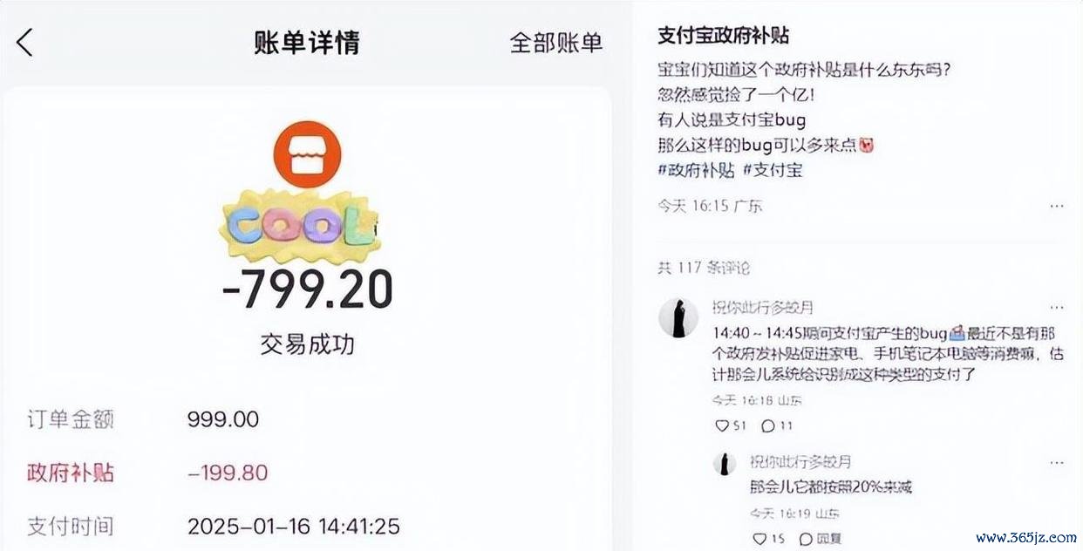Open more options dots on first comment
1083x551 pixels.
(1056, 308)
